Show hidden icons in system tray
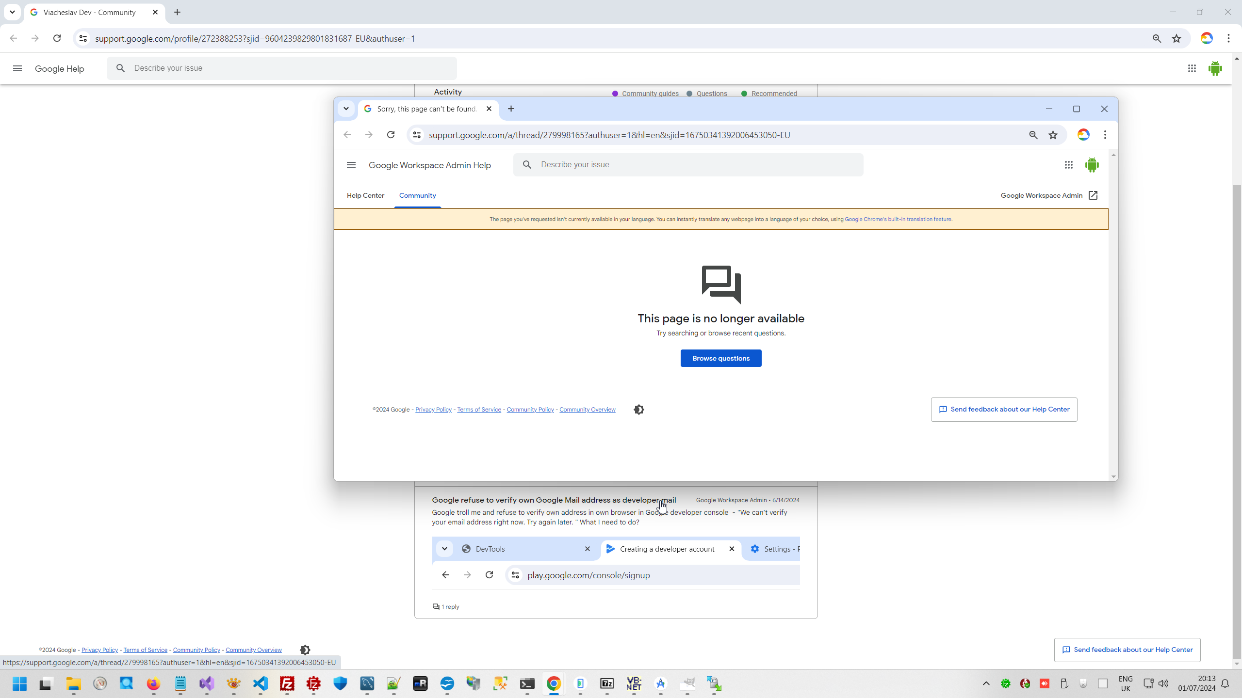 click(x=986, y=683)
